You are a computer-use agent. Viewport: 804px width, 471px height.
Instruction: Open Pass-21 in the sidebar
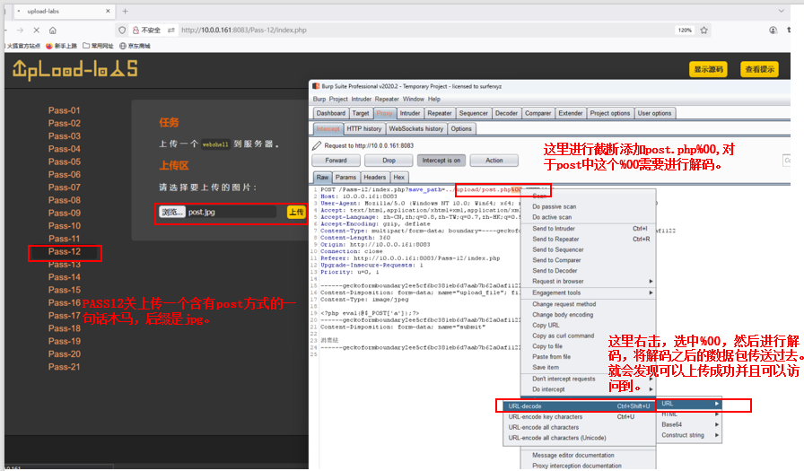point(64,366)
